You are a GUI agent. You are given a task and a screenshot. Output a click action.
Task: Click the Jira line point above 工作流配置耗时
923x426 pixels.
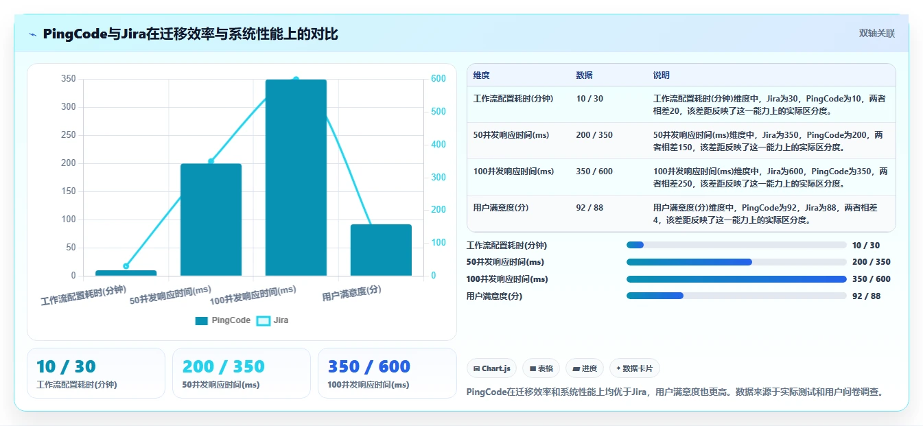[126, 266]
